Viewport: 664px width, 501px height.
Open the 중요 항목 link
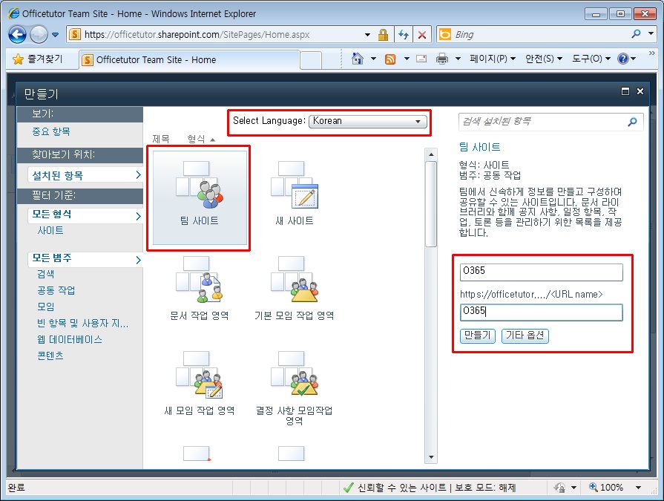pyautogui.click(x=51, y=131)
